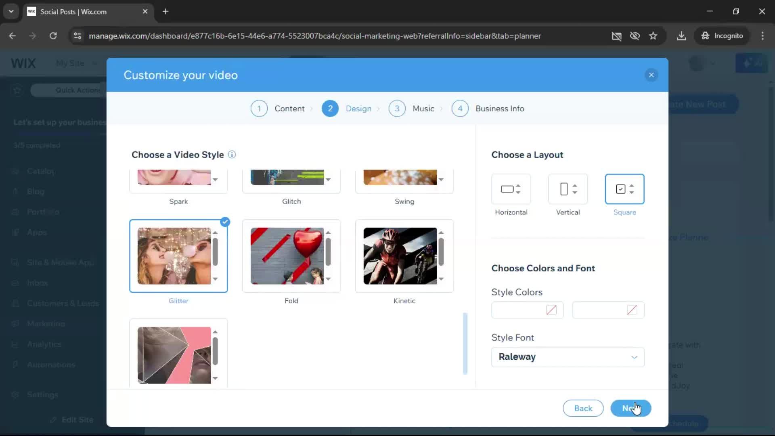This screenshot has height=436, width=775.
Task: Choose the Spark video style
Action: 178,181
